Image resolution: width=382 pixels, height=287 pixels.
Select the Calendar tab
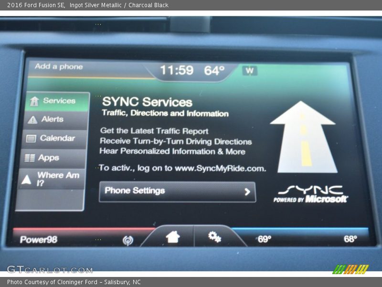54,139
